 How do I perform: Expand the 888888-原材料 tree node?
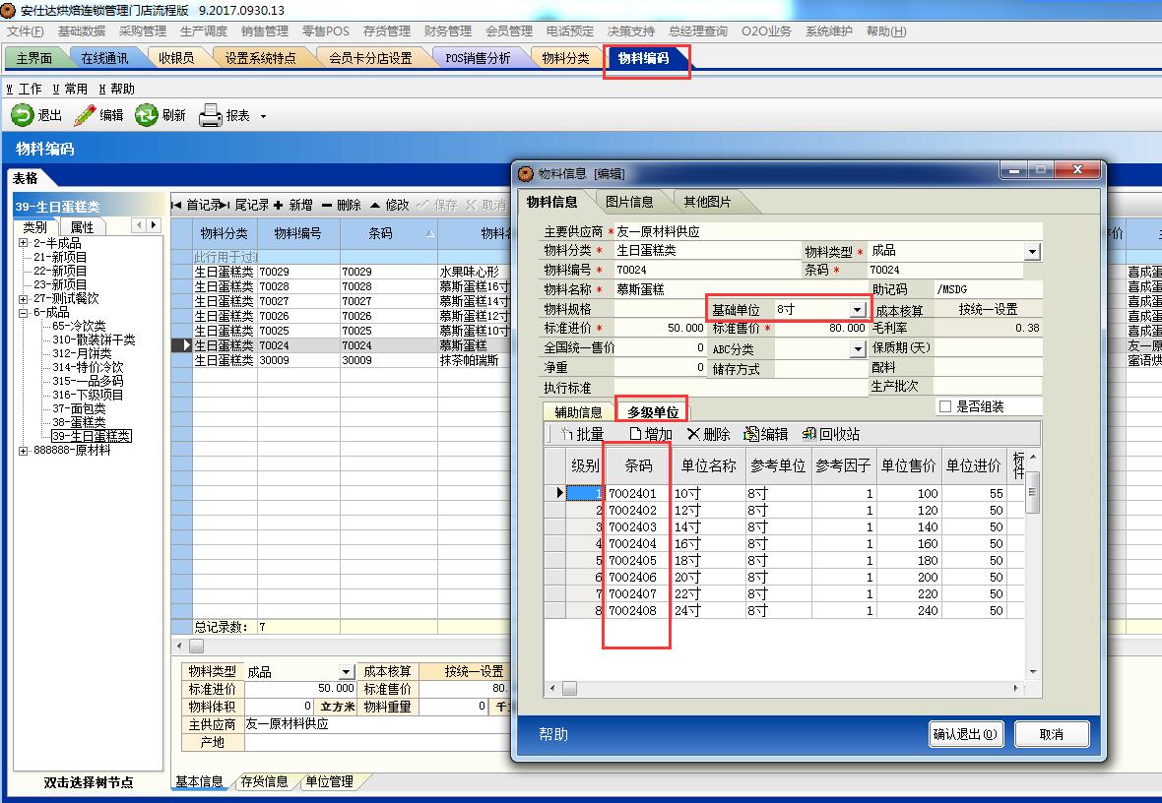[x=22, y=450]
